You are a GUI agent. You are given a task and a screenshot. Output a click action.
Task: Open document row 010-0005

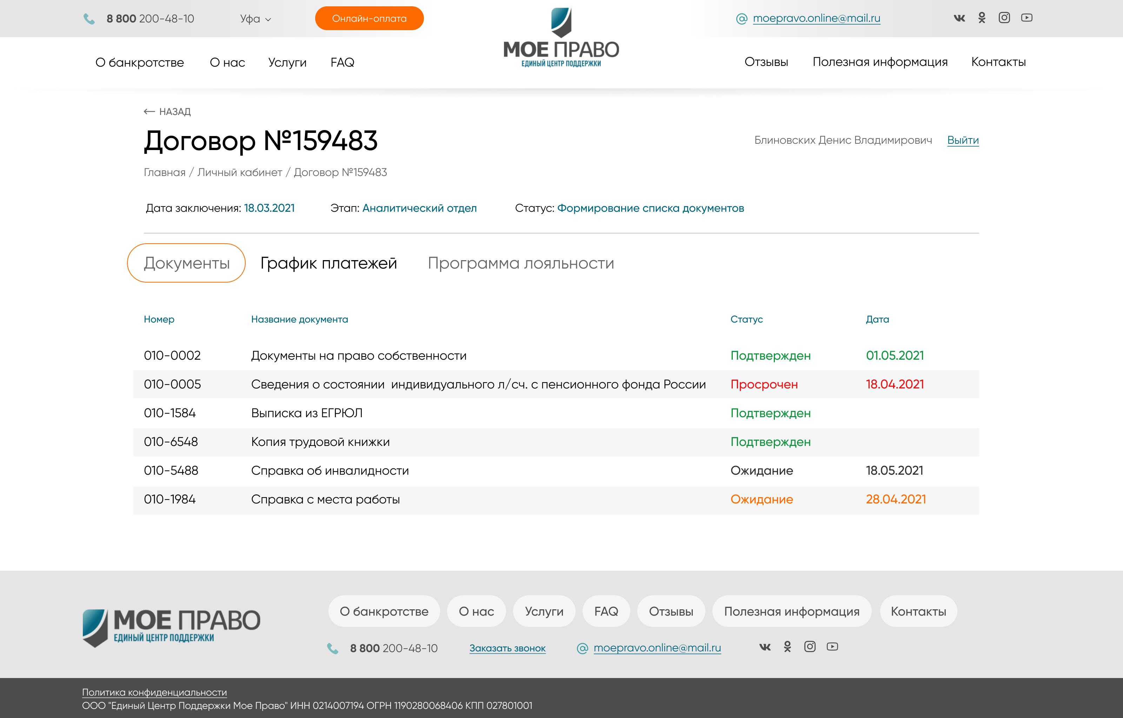pos(556,384)
